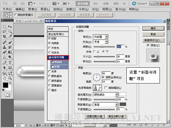
Task: Open the 图层(L) menu
Action: tap(45, 9)
